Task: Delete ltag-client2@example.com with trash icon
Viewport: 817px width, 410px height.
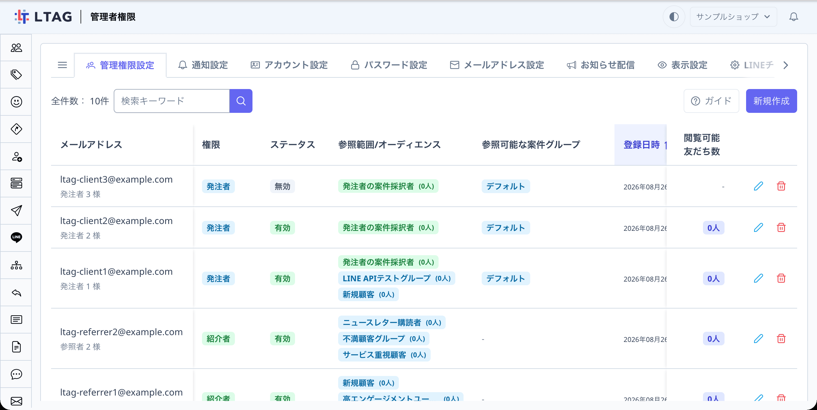Action: point(781,228)
